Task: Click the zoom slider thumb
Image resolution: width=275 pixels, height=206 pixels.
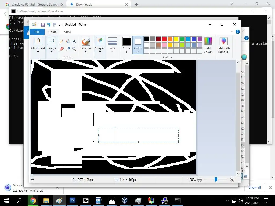Action: 216,179
